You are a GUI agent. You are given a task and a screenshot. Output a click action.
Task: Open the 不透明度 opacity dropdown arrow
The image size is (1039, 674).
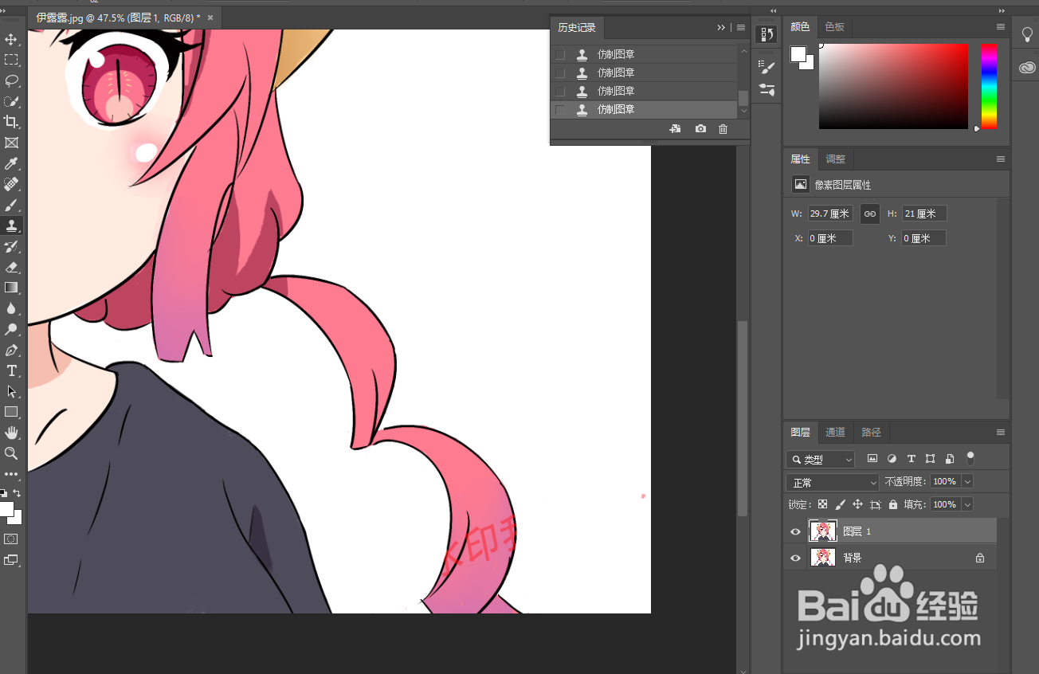[x=967, y=482]
